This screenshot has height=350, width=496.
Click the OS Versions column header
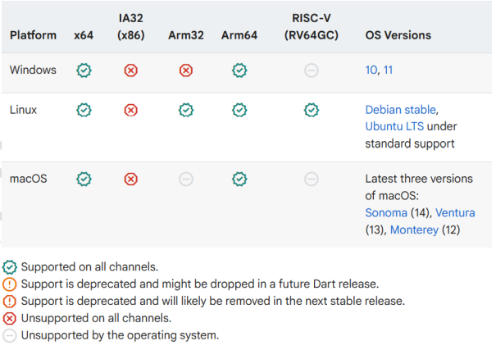tap(398, 35)
